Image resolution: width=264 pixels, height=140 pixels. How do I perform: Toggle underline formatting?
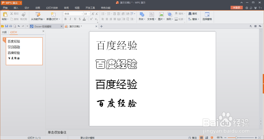(x=75, y=19)
